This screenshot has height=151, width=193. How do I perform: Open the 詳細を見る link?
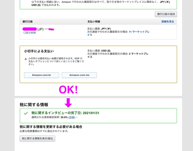pyautogui.click(x=168, y=22)
